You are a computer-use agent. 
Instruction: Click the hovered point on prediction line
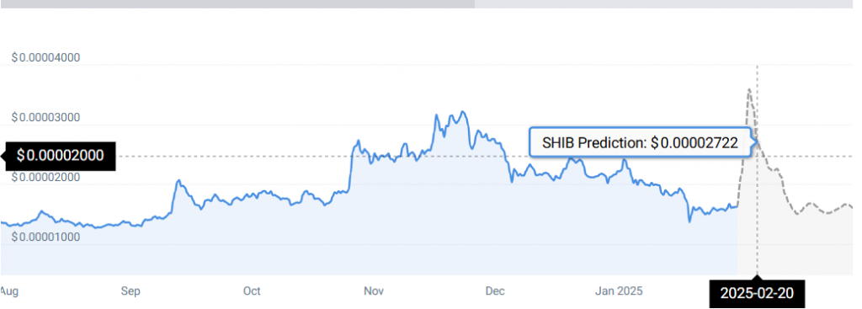coord(757,142)
